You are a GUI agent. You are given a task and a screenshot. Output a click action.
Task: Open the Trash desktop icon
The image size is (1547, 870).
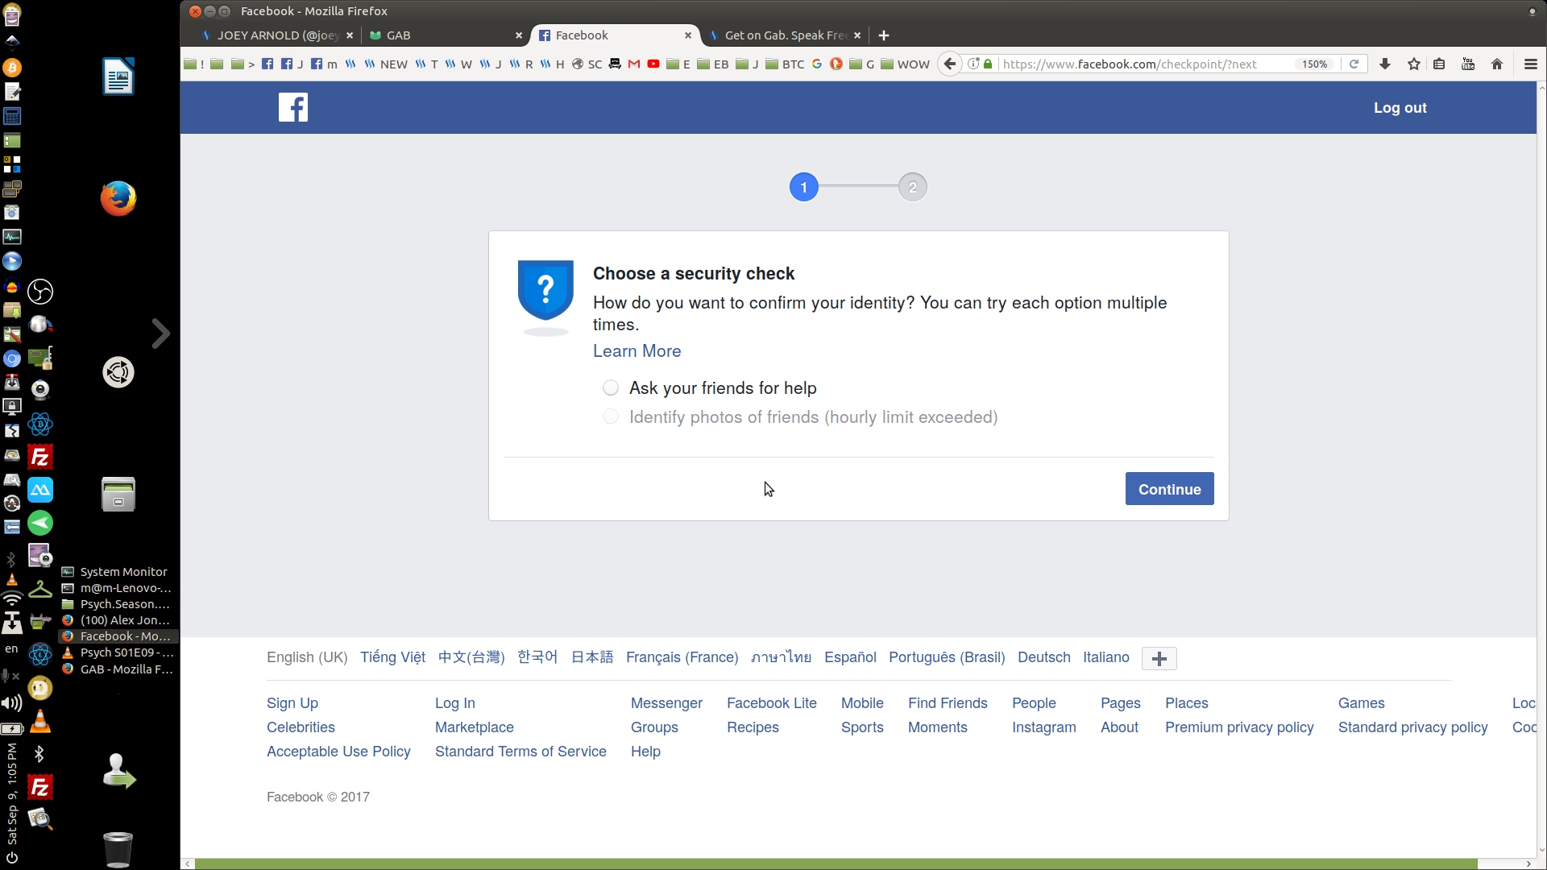[118, 849]
